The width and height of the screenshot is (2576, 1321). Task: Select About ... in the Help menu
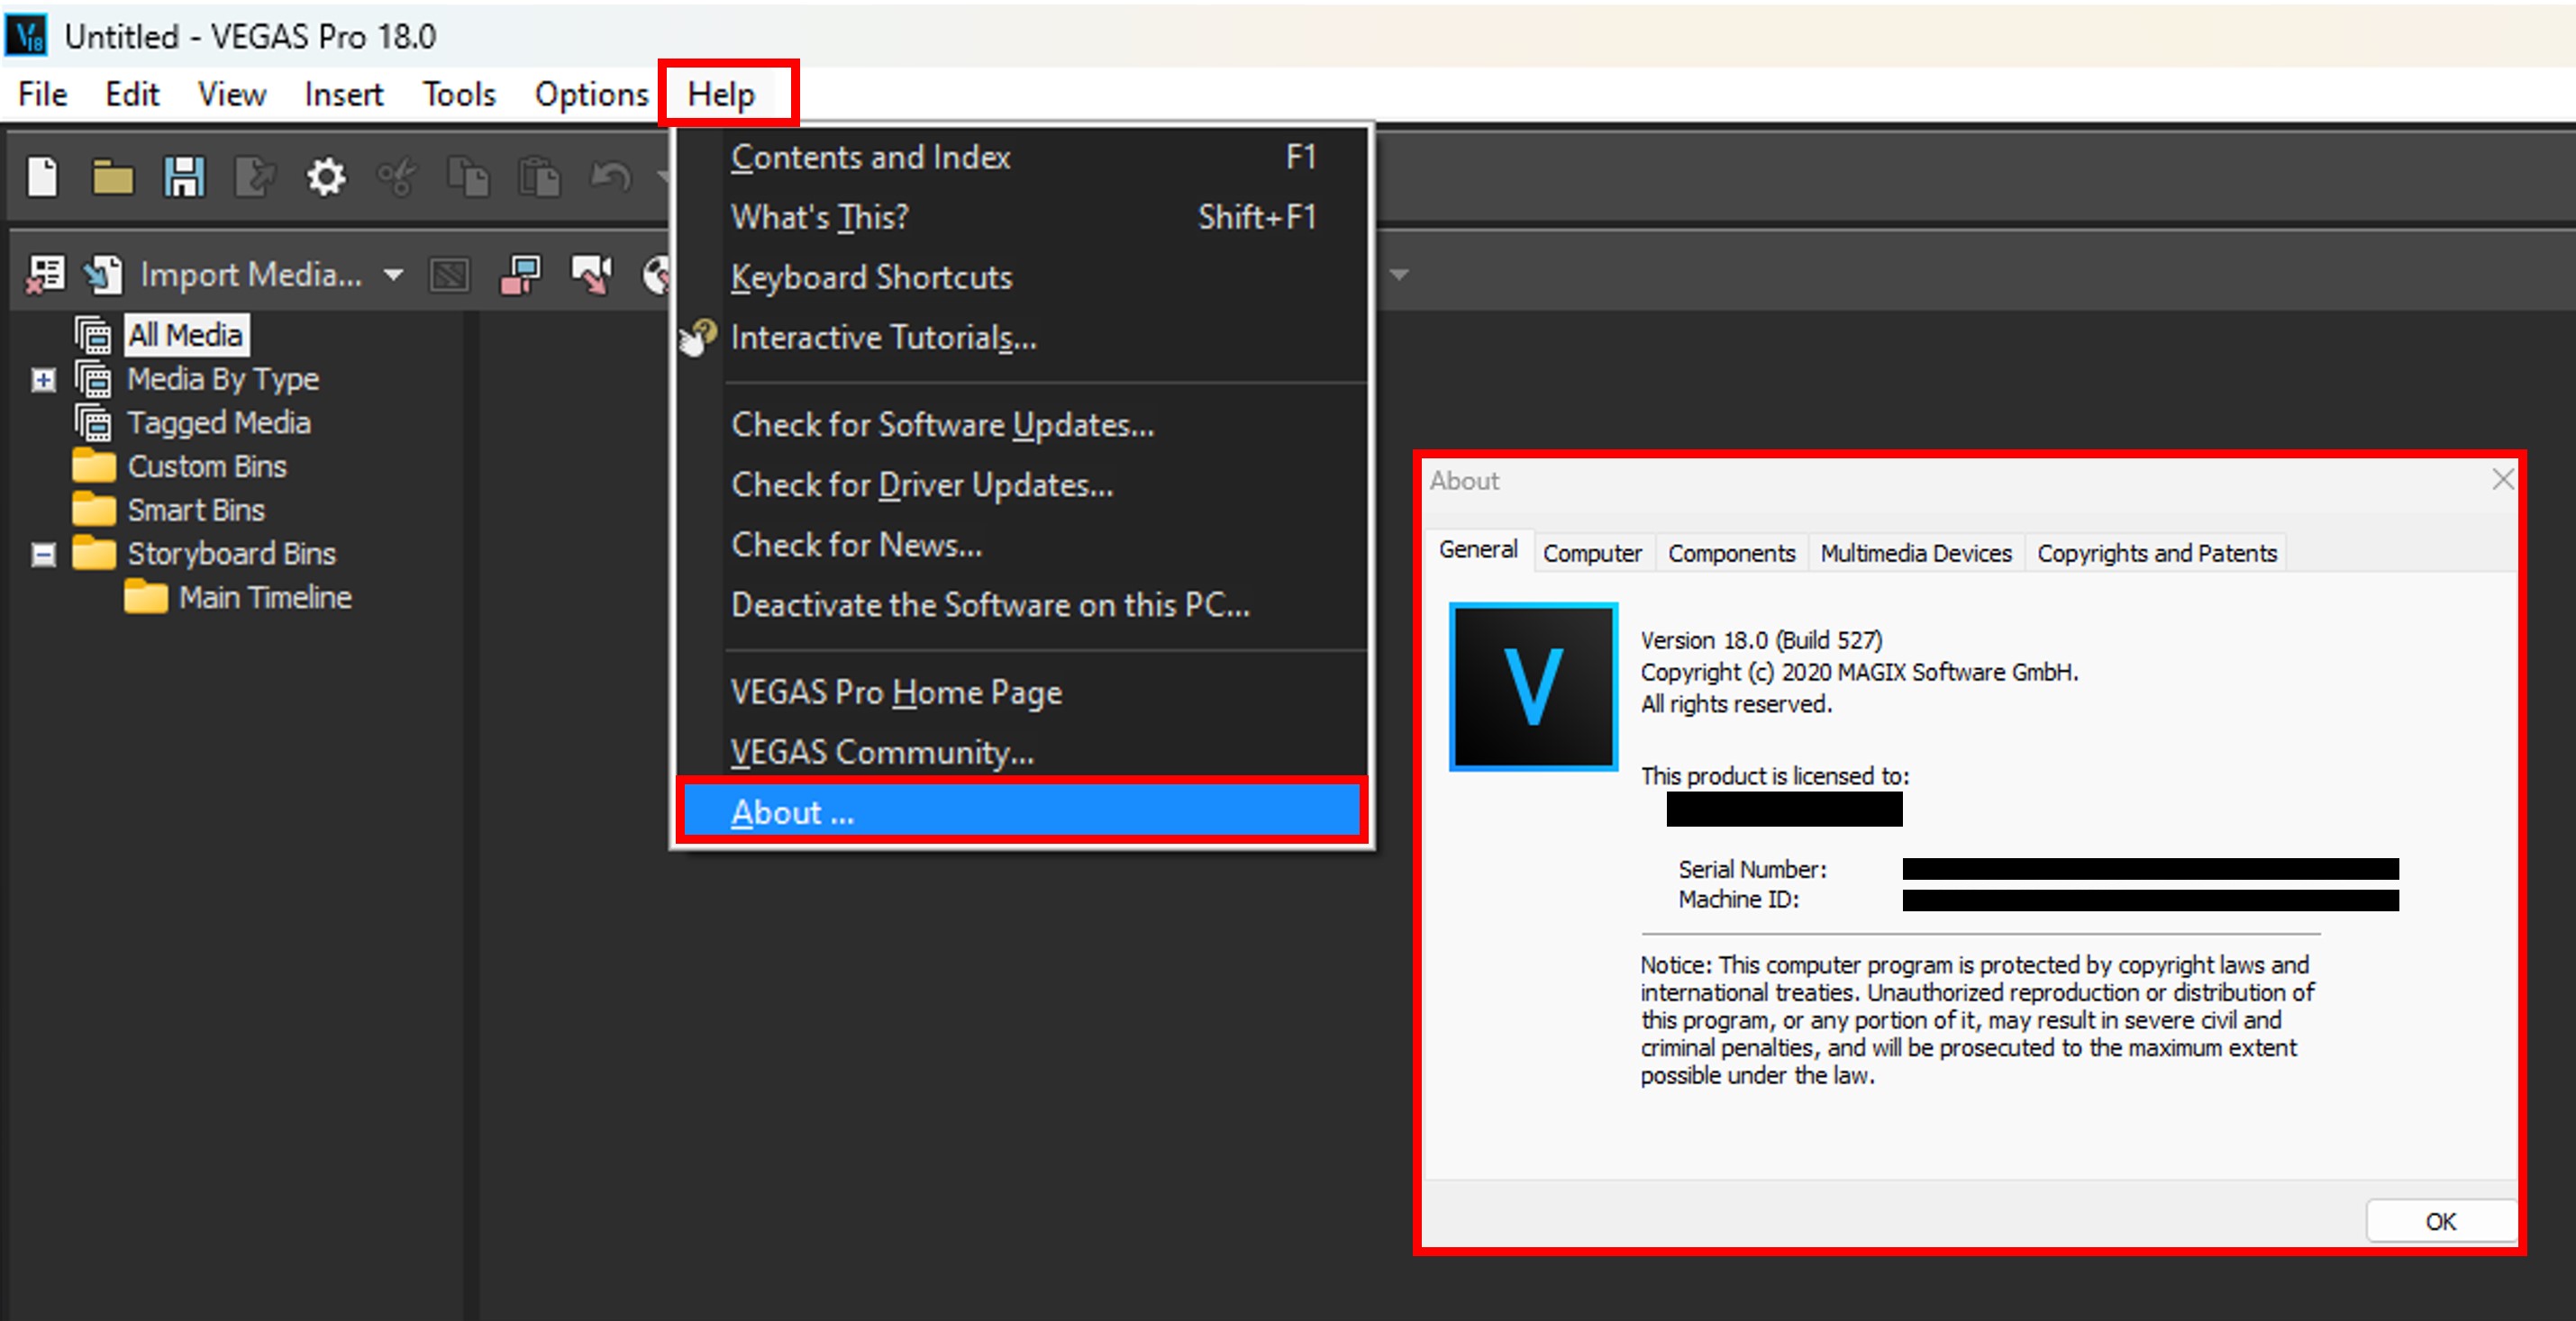coord(1022,811)
